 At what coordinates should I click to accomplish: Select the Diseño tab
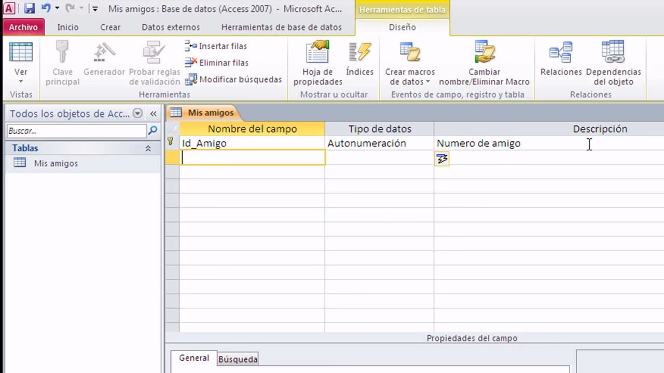tap(403, 27)
